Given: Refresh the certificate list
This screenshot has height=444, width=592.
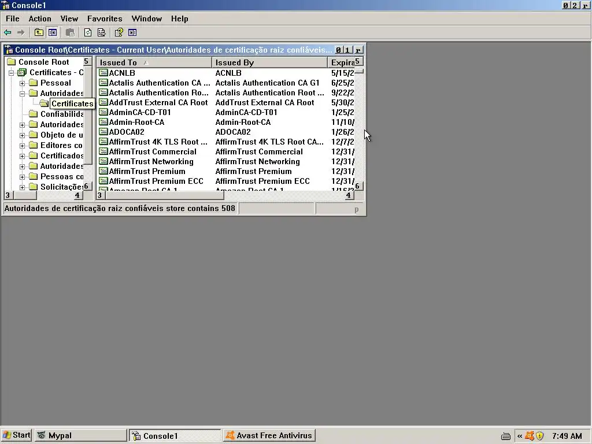Looking at the screenshot, I should 88,32.
